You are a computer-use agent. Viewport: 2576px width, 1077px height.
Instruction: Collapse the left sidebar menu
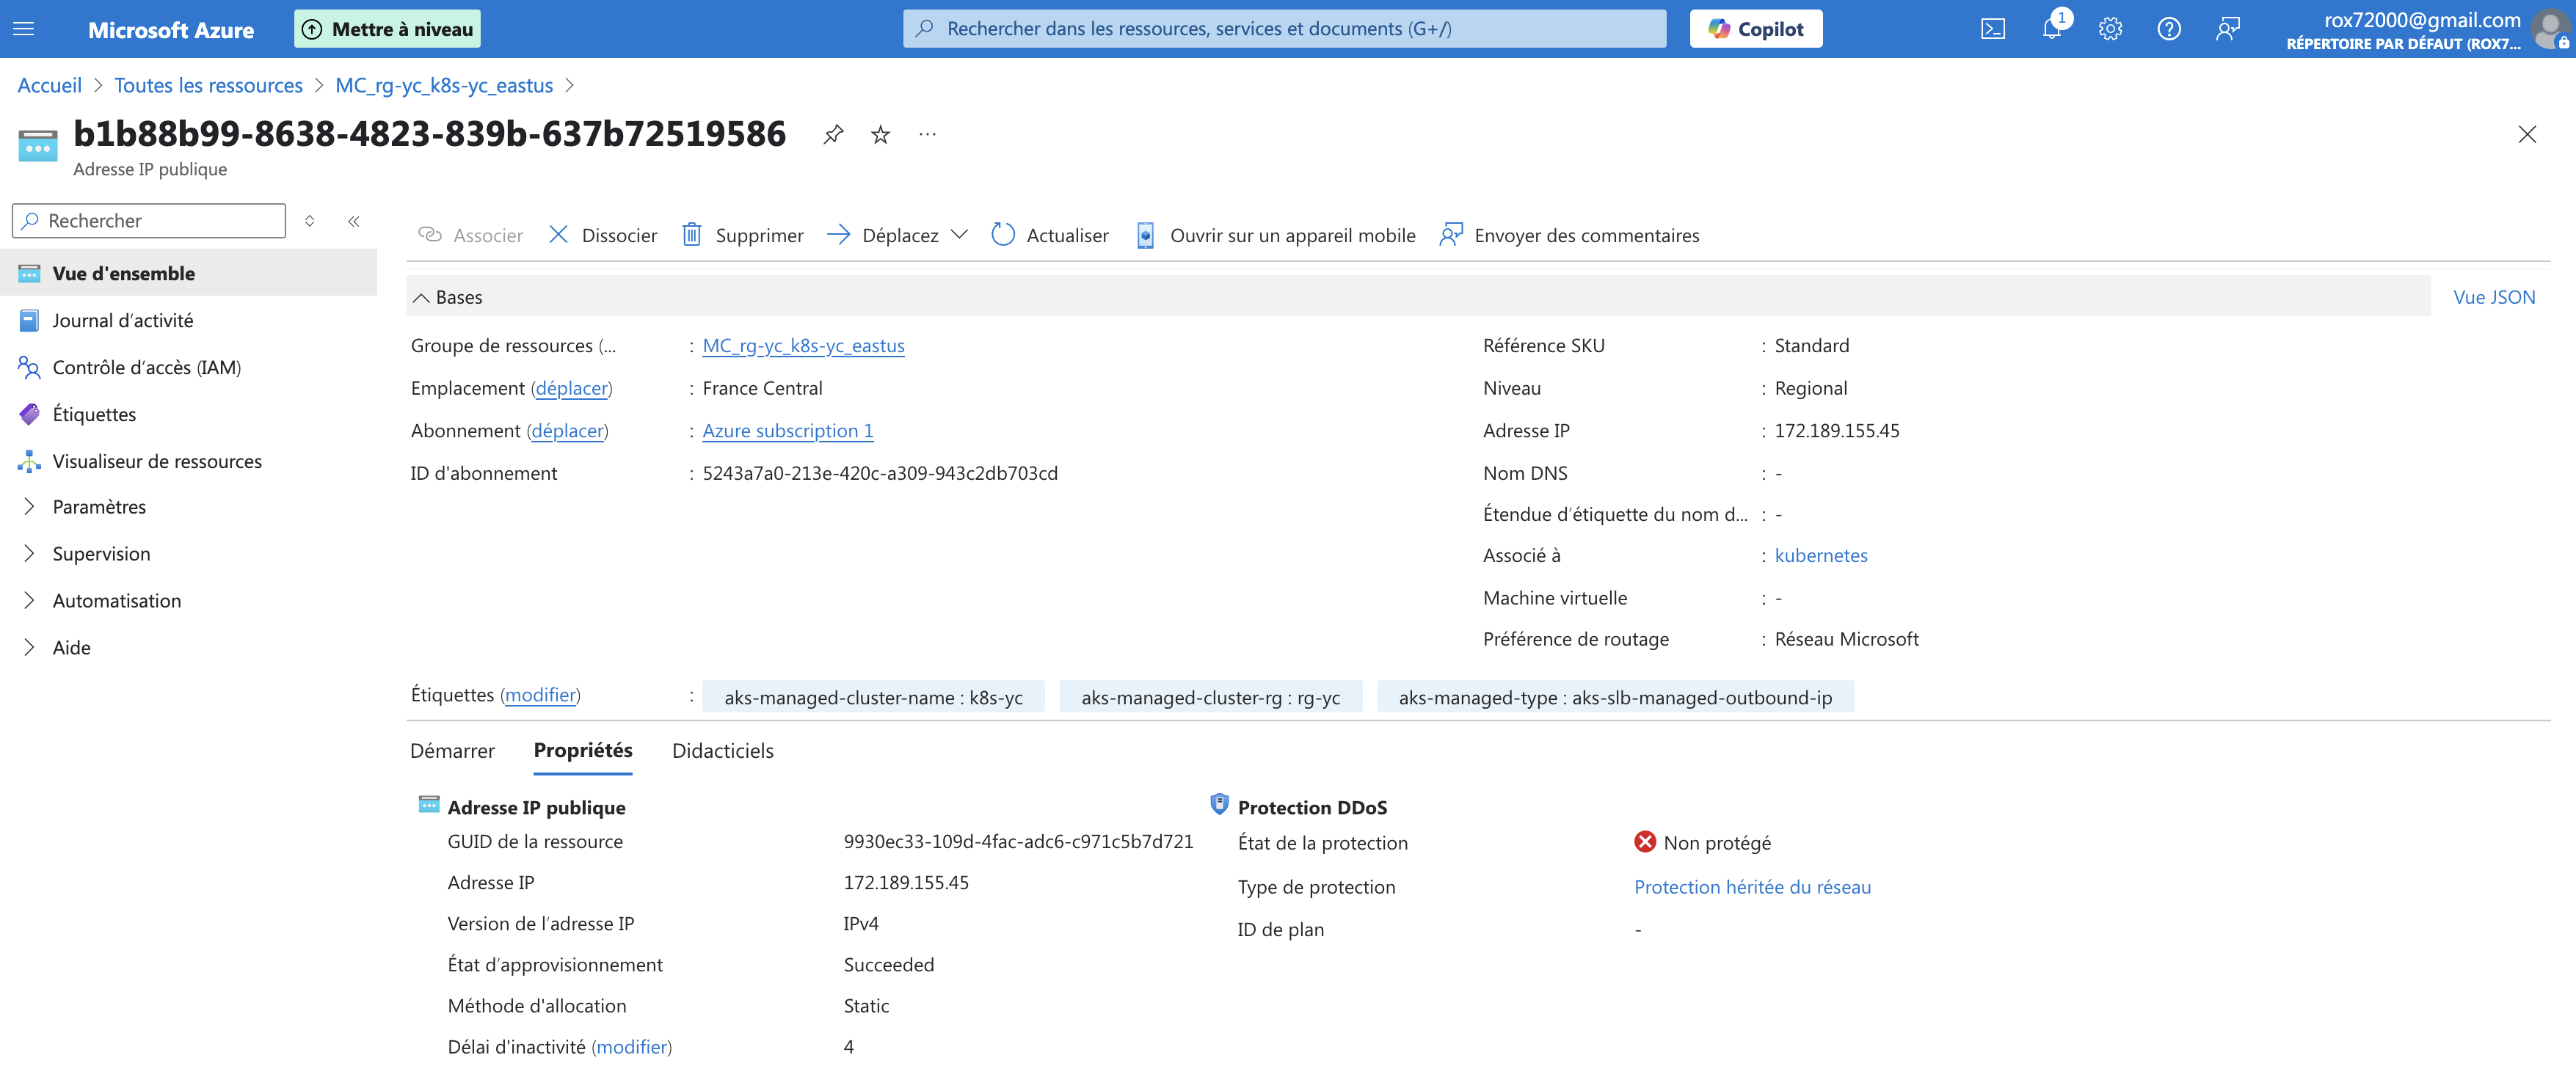(x=354, y=221)
